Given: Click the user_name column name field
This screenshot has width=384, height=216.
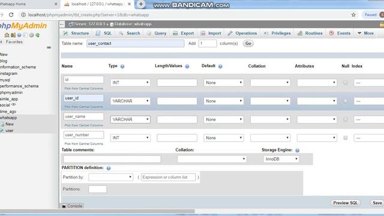Looking at the screenshot, I should coord(84,116).
